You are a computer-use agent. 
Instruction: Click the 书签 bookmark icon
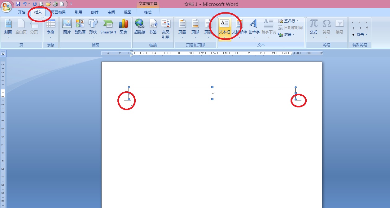point(153,27)
